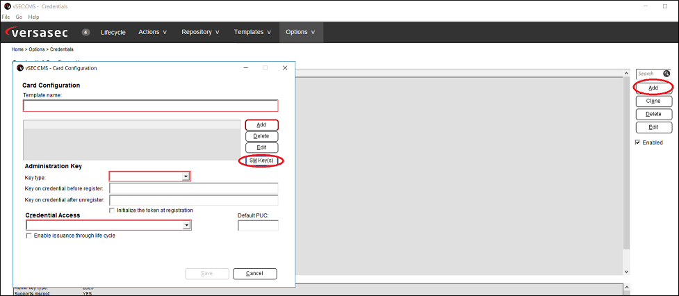Focus the Template name field
This screenshot has height=296, width=679.
[151, 106]
